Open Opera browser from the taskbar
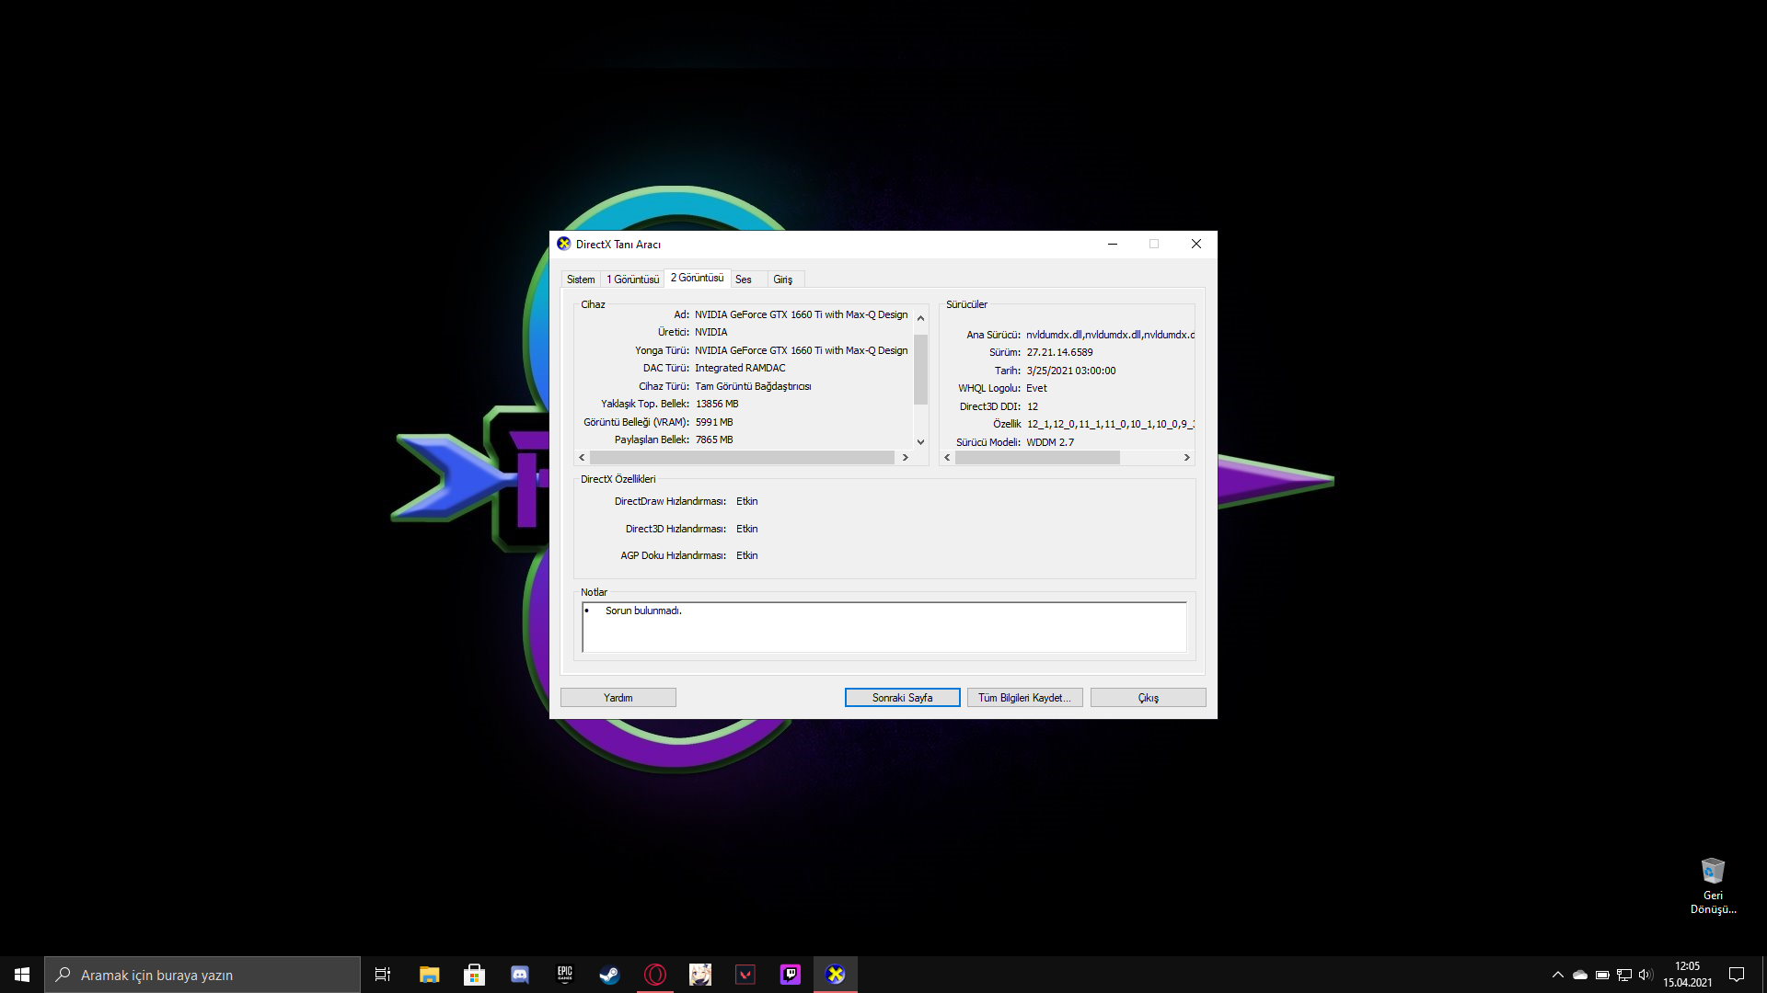 click(655, 975)
